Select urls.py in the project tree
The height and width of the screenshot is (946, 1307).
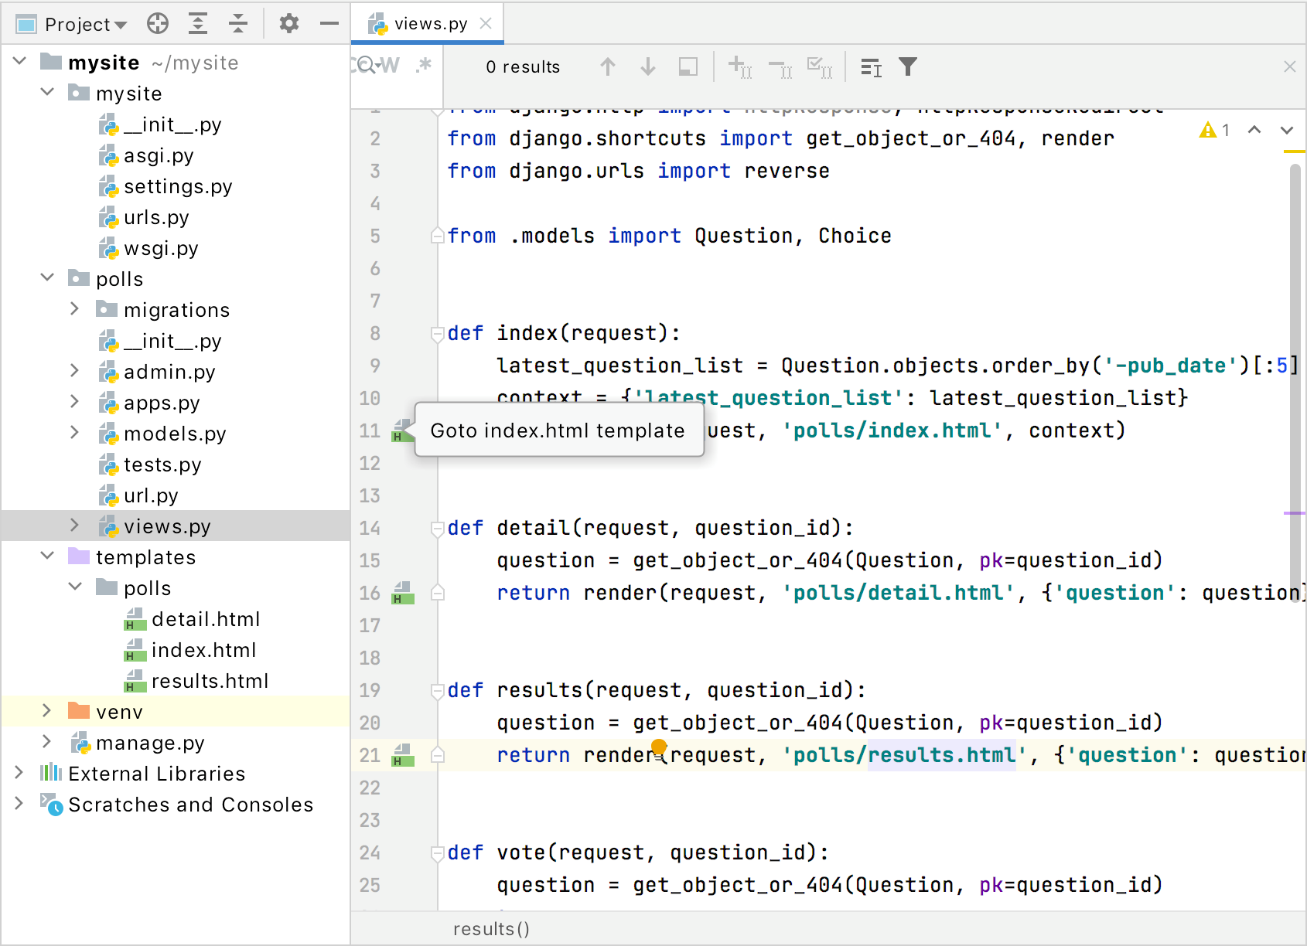click(x=156, y=217)
